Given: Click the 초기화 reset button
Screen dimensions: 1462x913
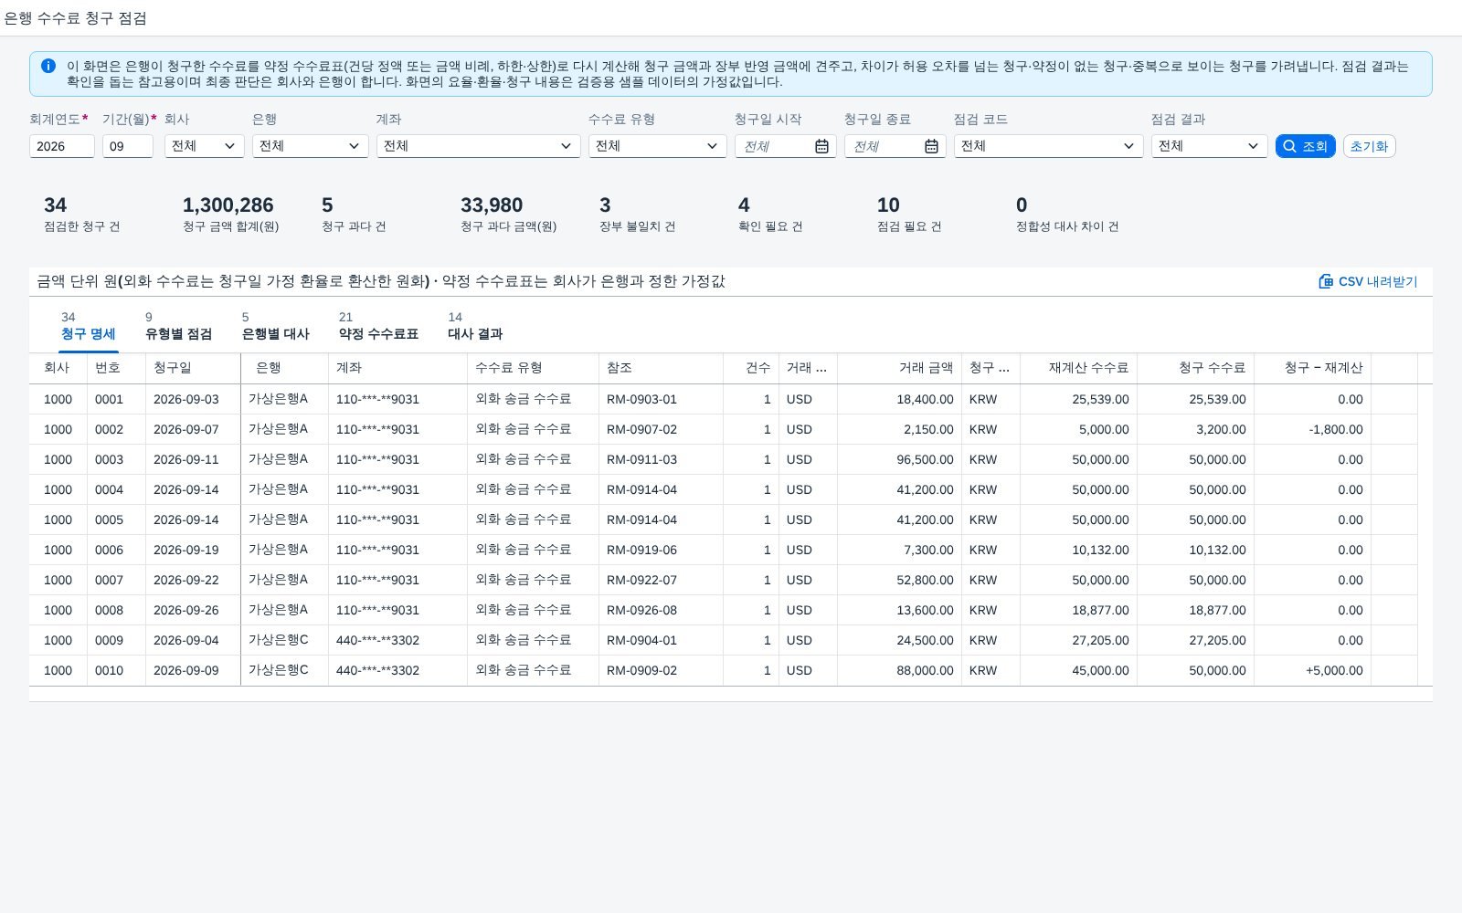Looking at the screenshot, I should [x=1369, y=146].
